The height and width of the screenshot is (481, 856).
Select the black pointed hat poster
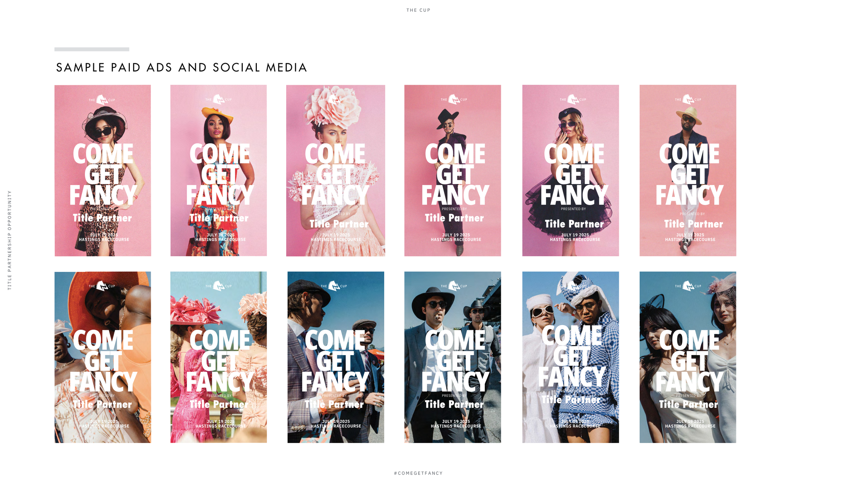coord(452,170)
